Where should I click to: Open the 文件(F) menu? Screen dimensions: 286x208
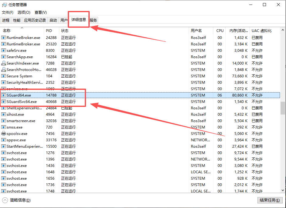coord(8,12)
